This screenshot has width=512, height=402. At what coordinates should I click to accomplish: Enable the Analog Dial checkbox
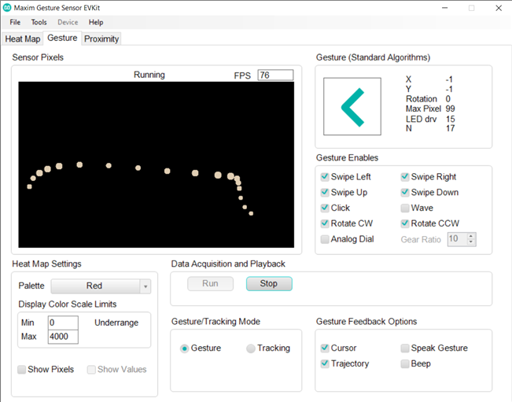pos(325,239)
